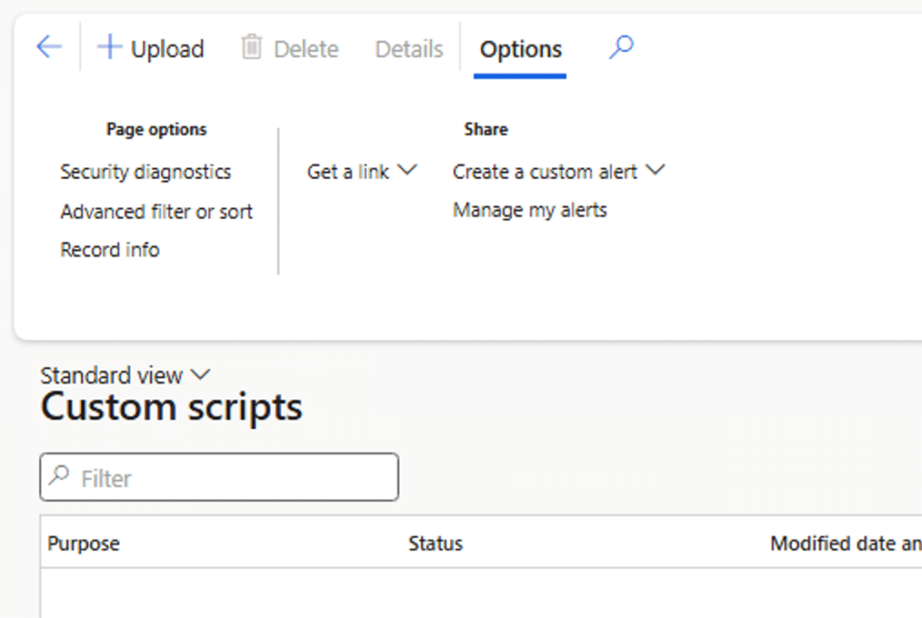Click the Status column header
This screenshot has width=922, height=618.
436,543
